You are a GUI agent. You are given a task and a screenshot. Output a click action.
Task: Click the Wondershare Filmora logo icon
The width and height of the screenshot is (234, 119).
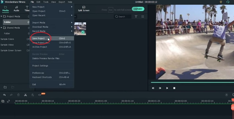[x=2, y=2]
